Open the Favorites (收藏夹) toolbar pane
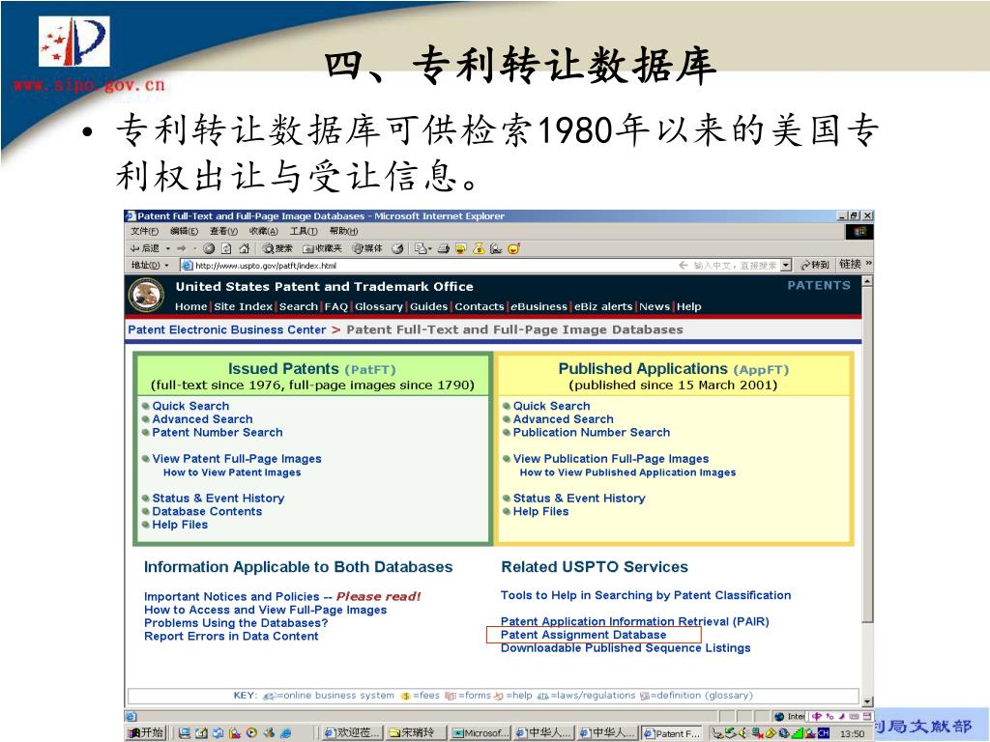Image resolution: width=990 pixels, height=742 pixels. (x=323, y=248)
